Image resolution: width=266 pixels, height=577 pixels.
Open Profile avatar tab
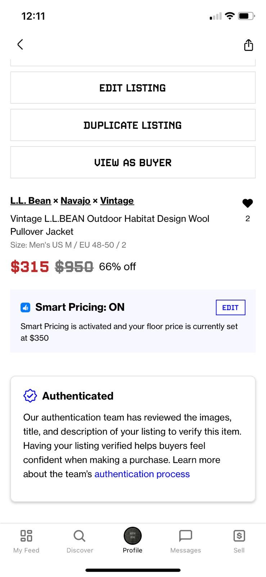pyautogui.click(x=132, y=541)
